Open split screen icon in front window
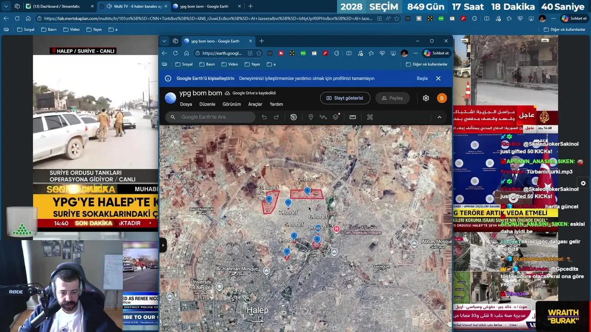Screen dimensions: 591x332 (x=349, y=53)
